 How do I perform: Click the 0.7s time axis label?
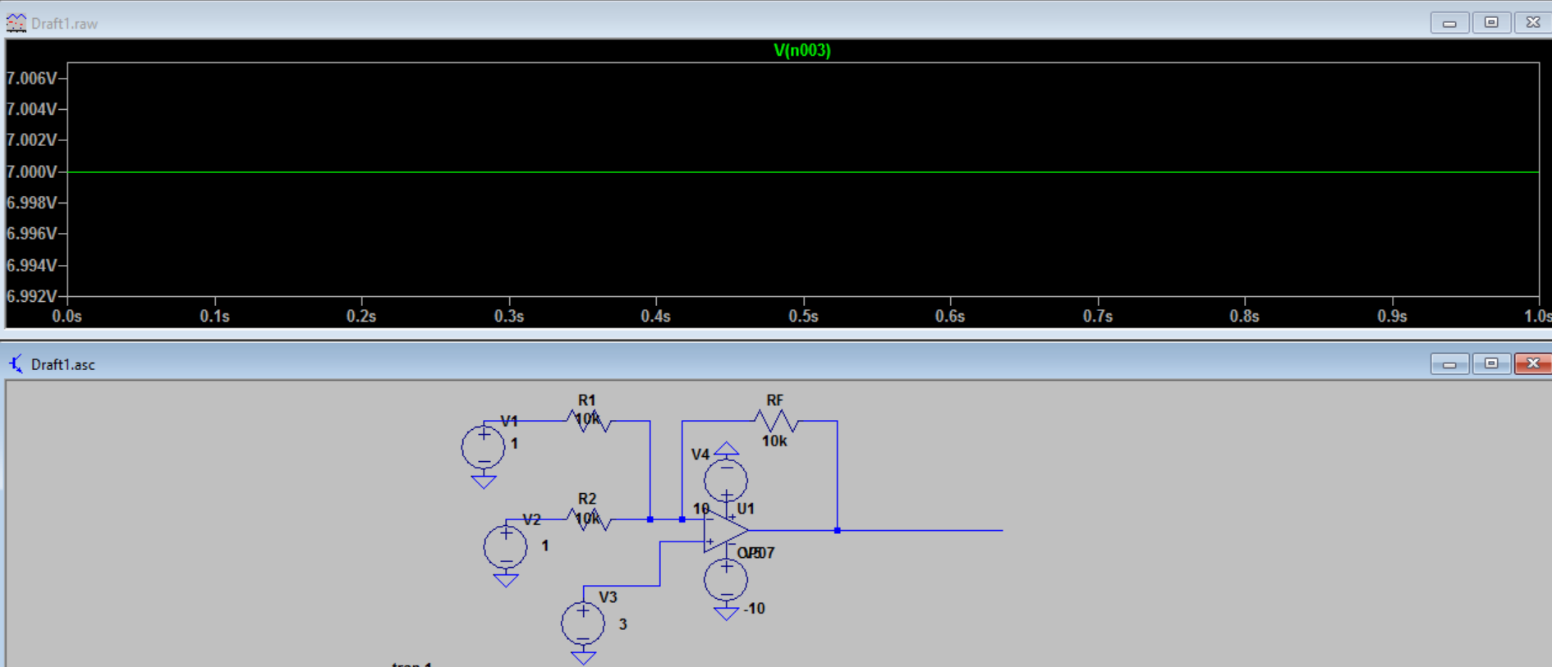(x=1098, y=316)
